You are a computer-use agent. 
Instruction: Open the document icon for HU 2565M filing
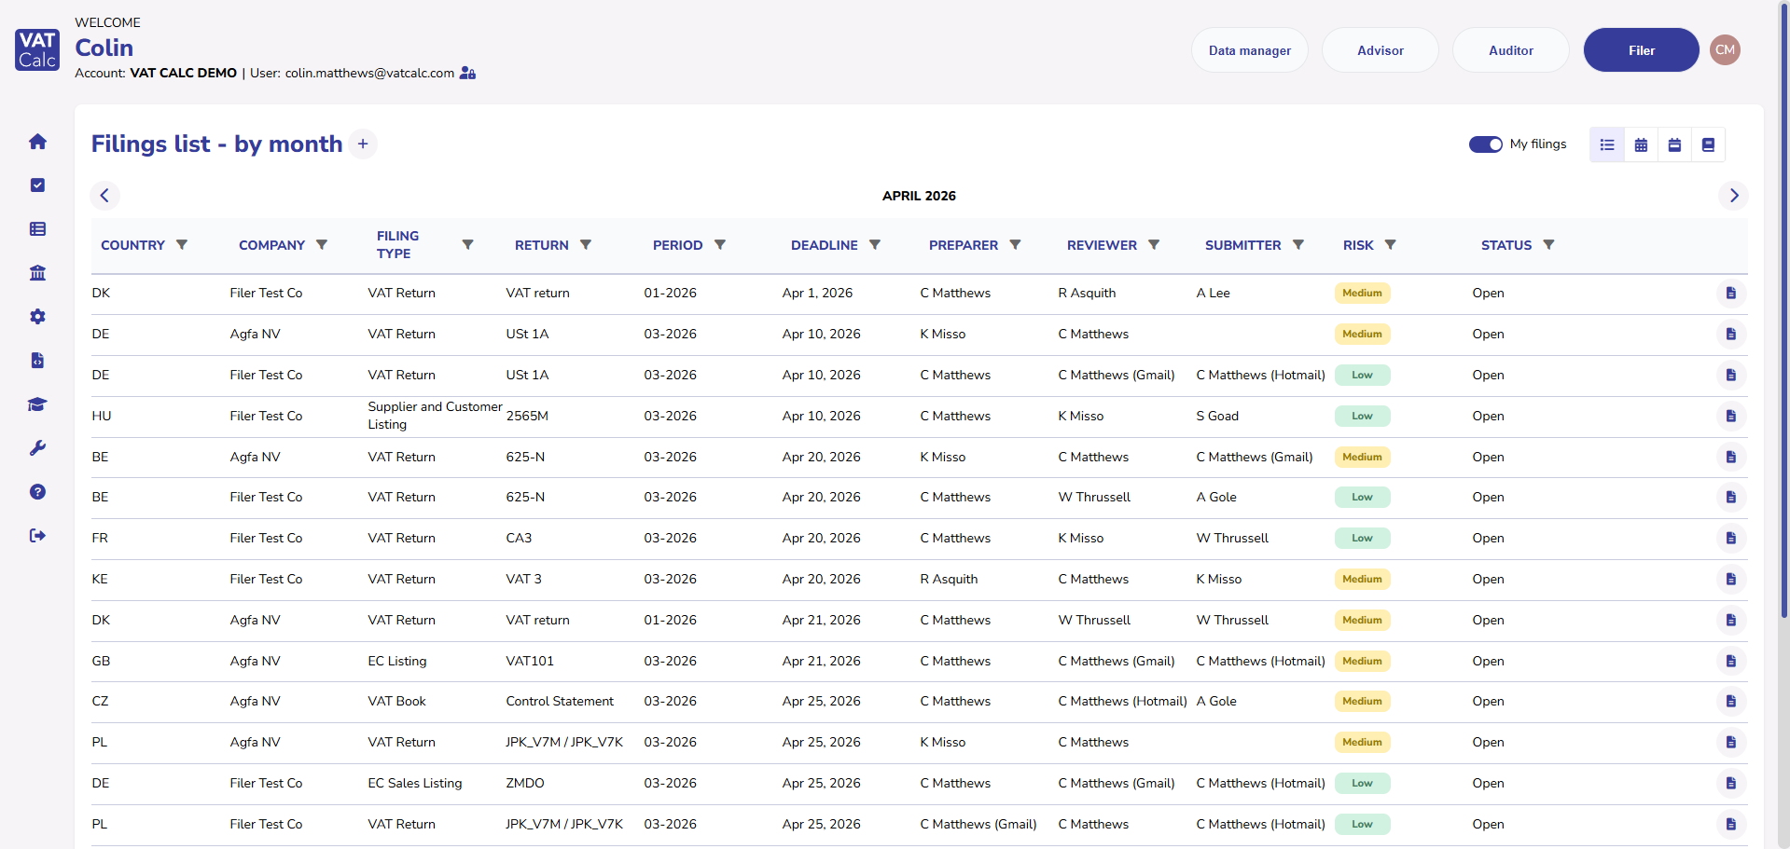pos(1731,417)
